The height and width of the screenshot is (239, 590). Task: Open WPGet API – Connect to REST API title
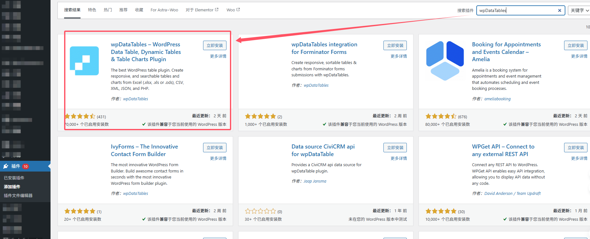503,150
